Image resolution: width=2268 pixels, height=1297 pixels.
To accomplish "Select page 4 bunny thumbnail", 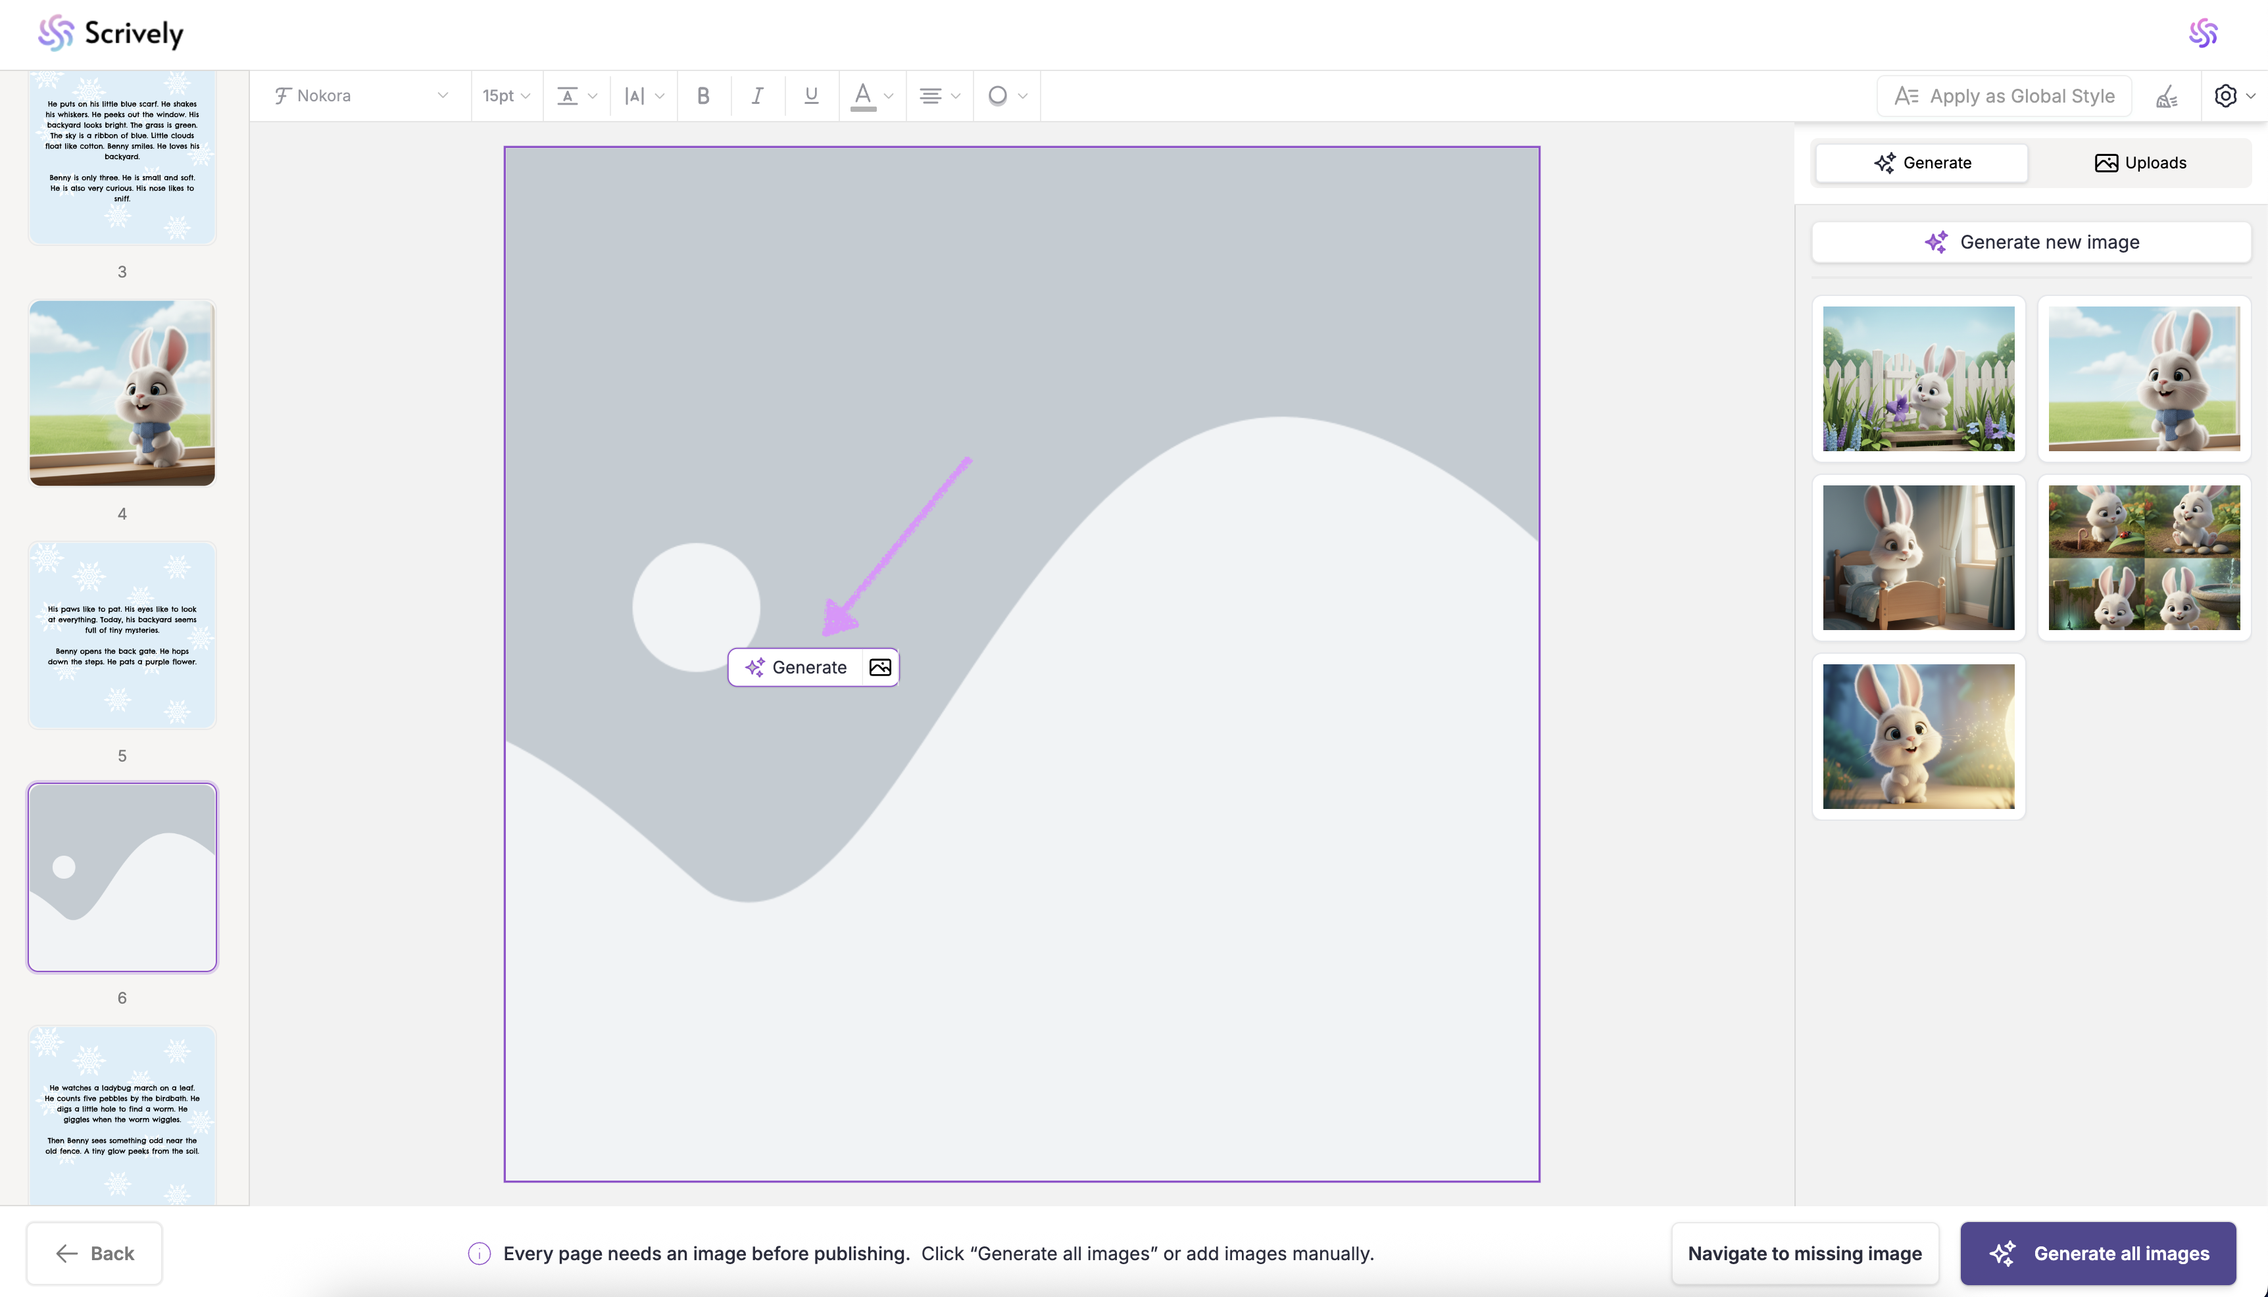I will (x=122, y=393).
